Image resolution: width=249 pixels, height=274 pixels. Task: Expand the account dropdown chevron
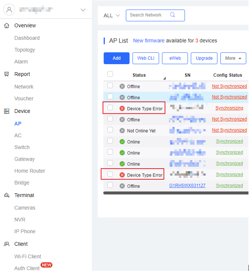point(83,10)
